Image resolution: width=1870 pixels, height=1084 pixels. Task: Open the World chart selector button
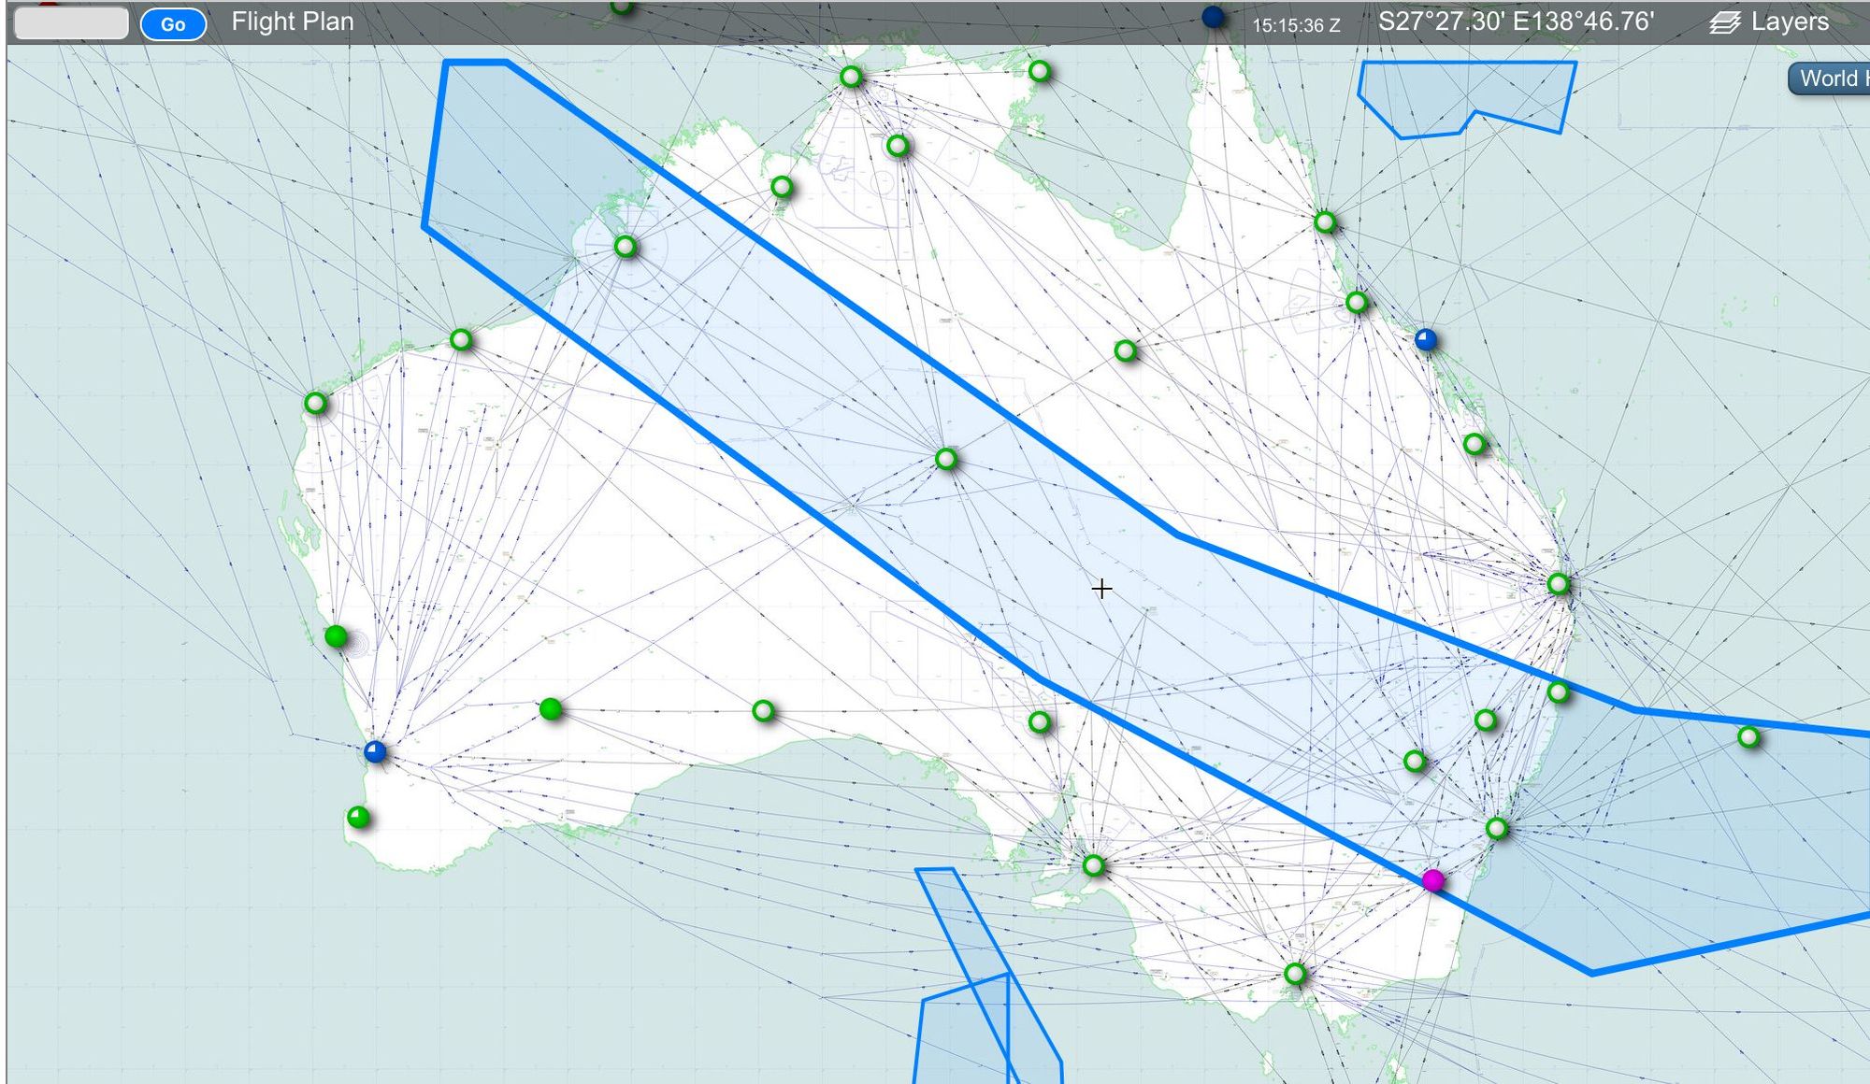click(1831, 78)
